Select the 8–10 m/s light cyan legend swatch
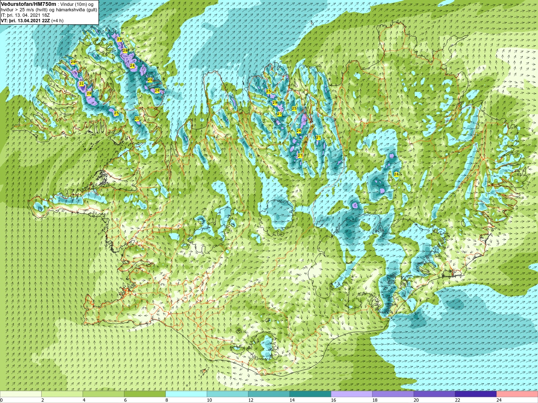Viewport: 538px width, 403px height. pos(186,394)
